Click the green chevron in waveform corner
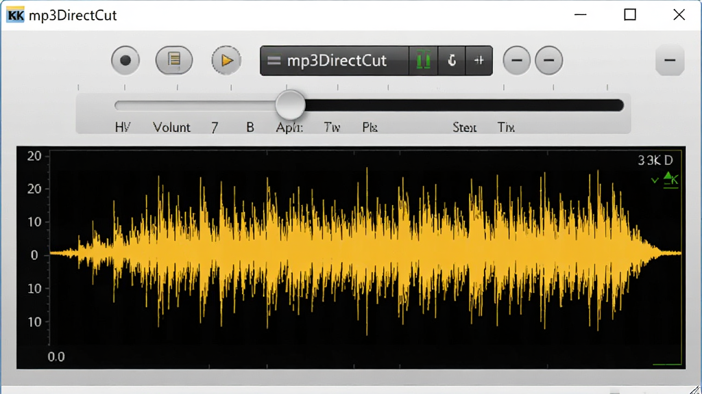Viewport: 702px width, 394px height. (x=655, y=181)
